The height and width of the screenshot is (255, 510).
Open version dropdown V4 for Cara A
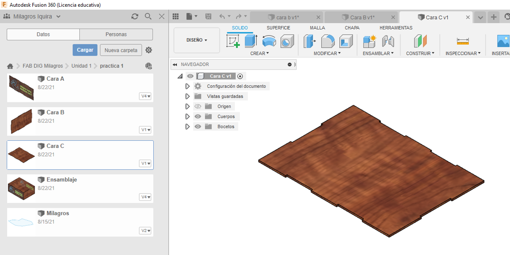point(146,96)
